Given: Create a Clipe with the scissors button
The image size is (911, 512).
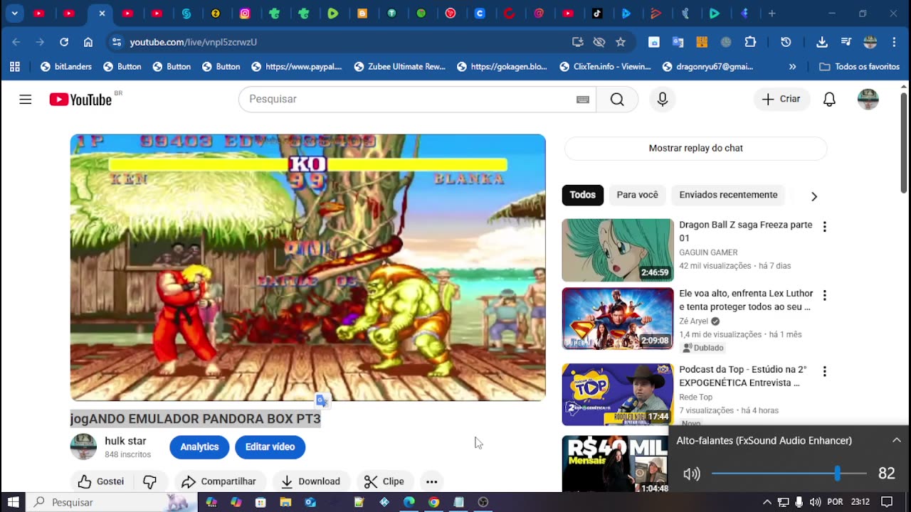Looking at the screenshot, I should (384, 481).
